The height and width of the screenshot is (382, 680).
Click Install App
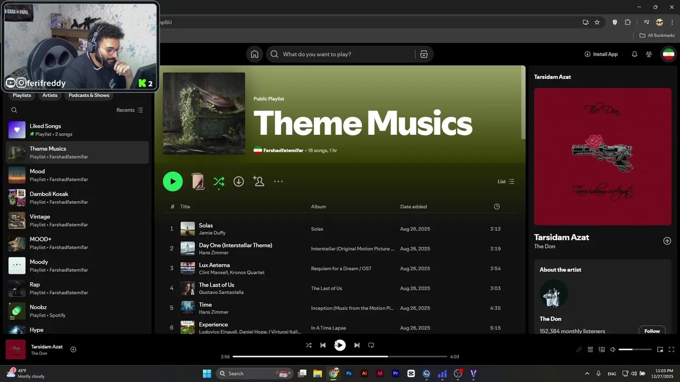pos(601,54)
